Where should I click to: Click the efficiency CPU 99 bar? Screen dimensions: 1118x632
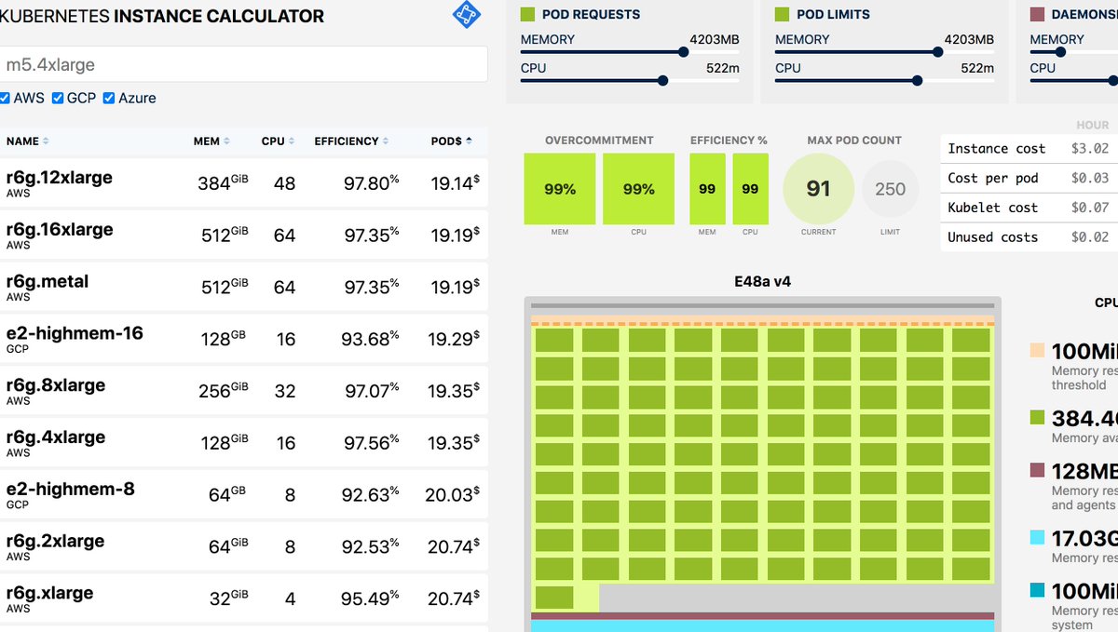pyautogui.click(x=750, y=189)
